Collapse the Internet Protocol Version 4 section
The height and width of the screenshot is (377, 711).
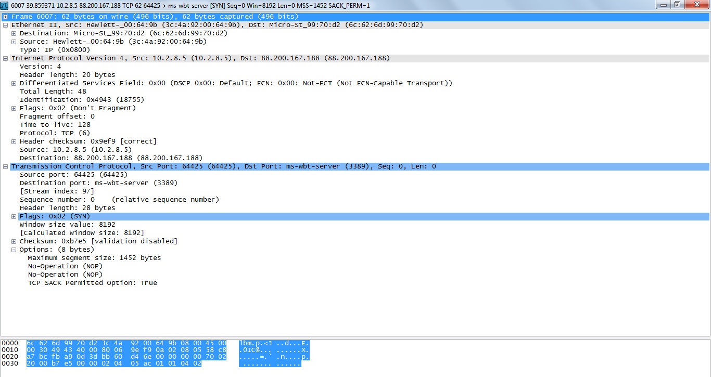pyautogui.click(x=5, y=58)
